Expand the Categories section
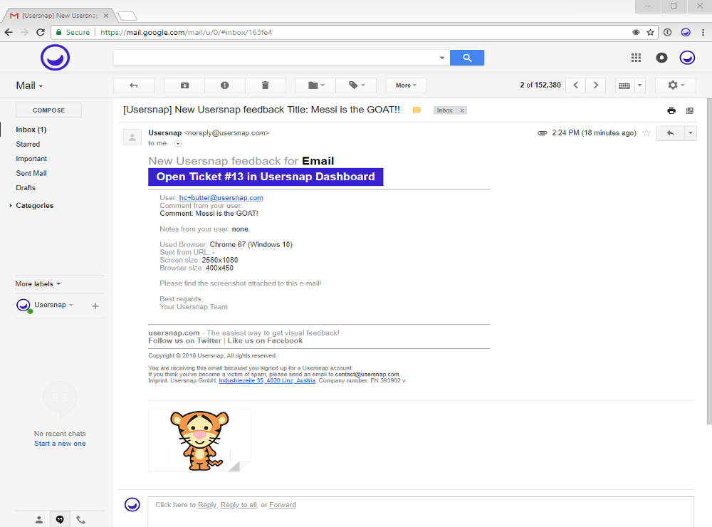Image resolution: width=712 pixels, height=527 pixels. click(x=11, y=206)
